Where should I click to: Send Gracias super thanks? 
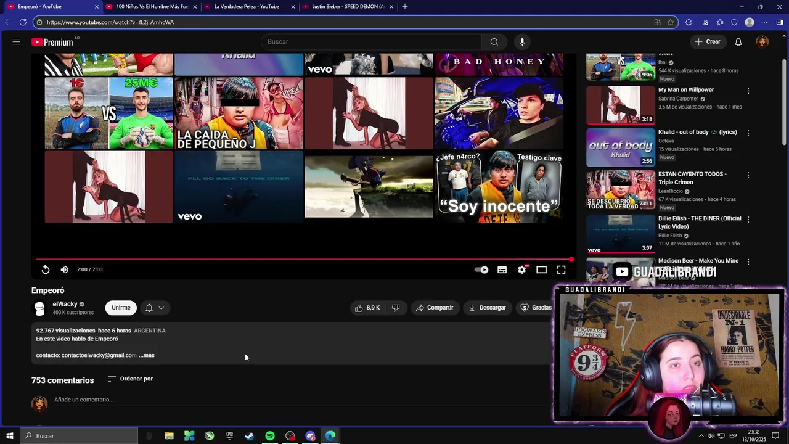[536, 308]
